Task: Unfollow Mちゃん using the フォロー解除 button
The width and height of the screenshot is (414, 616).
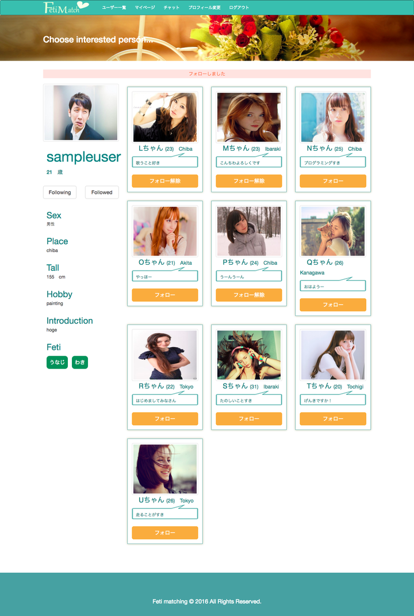Action: pyautogui.click(x=249, y=181)
